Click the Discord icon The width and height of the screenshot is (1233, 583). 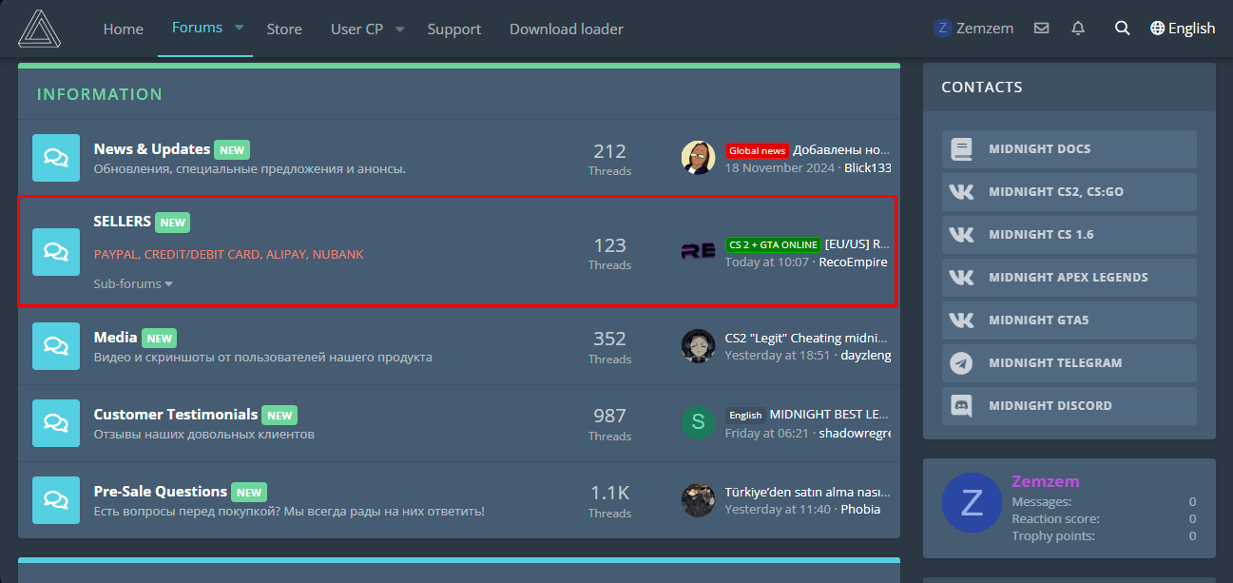click(962, 406)
